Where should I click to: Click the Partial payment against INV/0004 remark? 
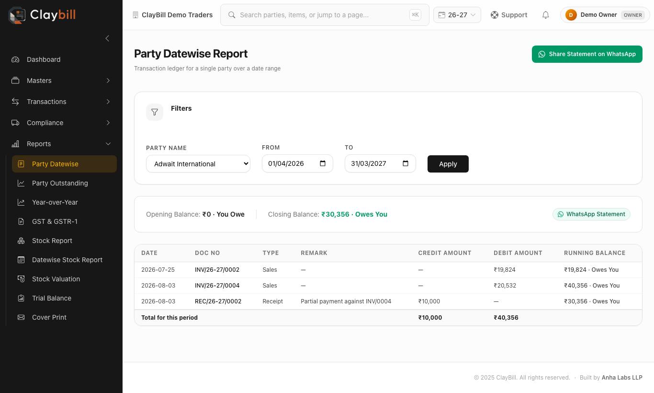pyautogui.click(x=346, y=301)
